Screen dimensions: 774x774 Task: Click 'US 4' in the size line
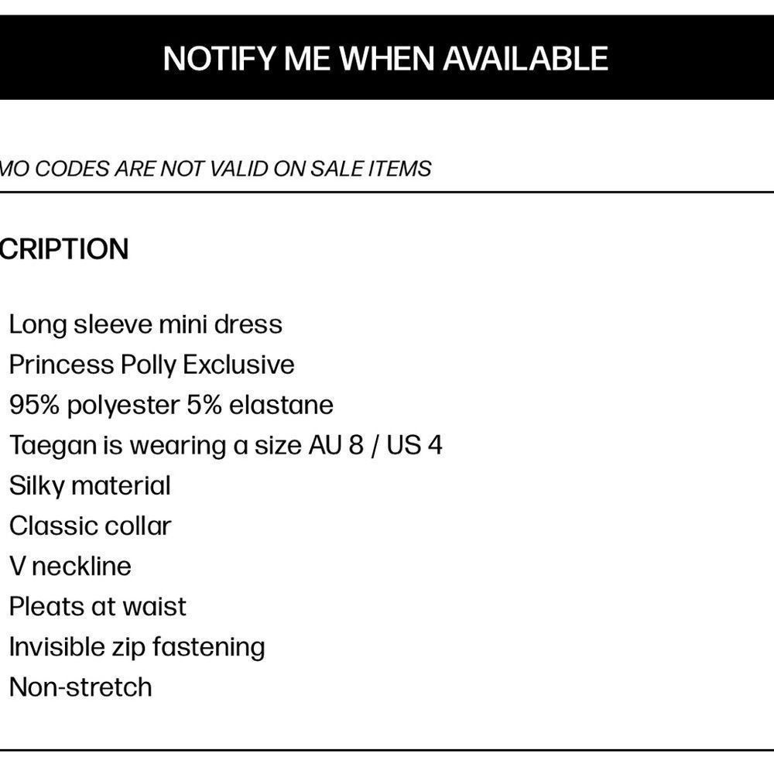click(414, 445)
